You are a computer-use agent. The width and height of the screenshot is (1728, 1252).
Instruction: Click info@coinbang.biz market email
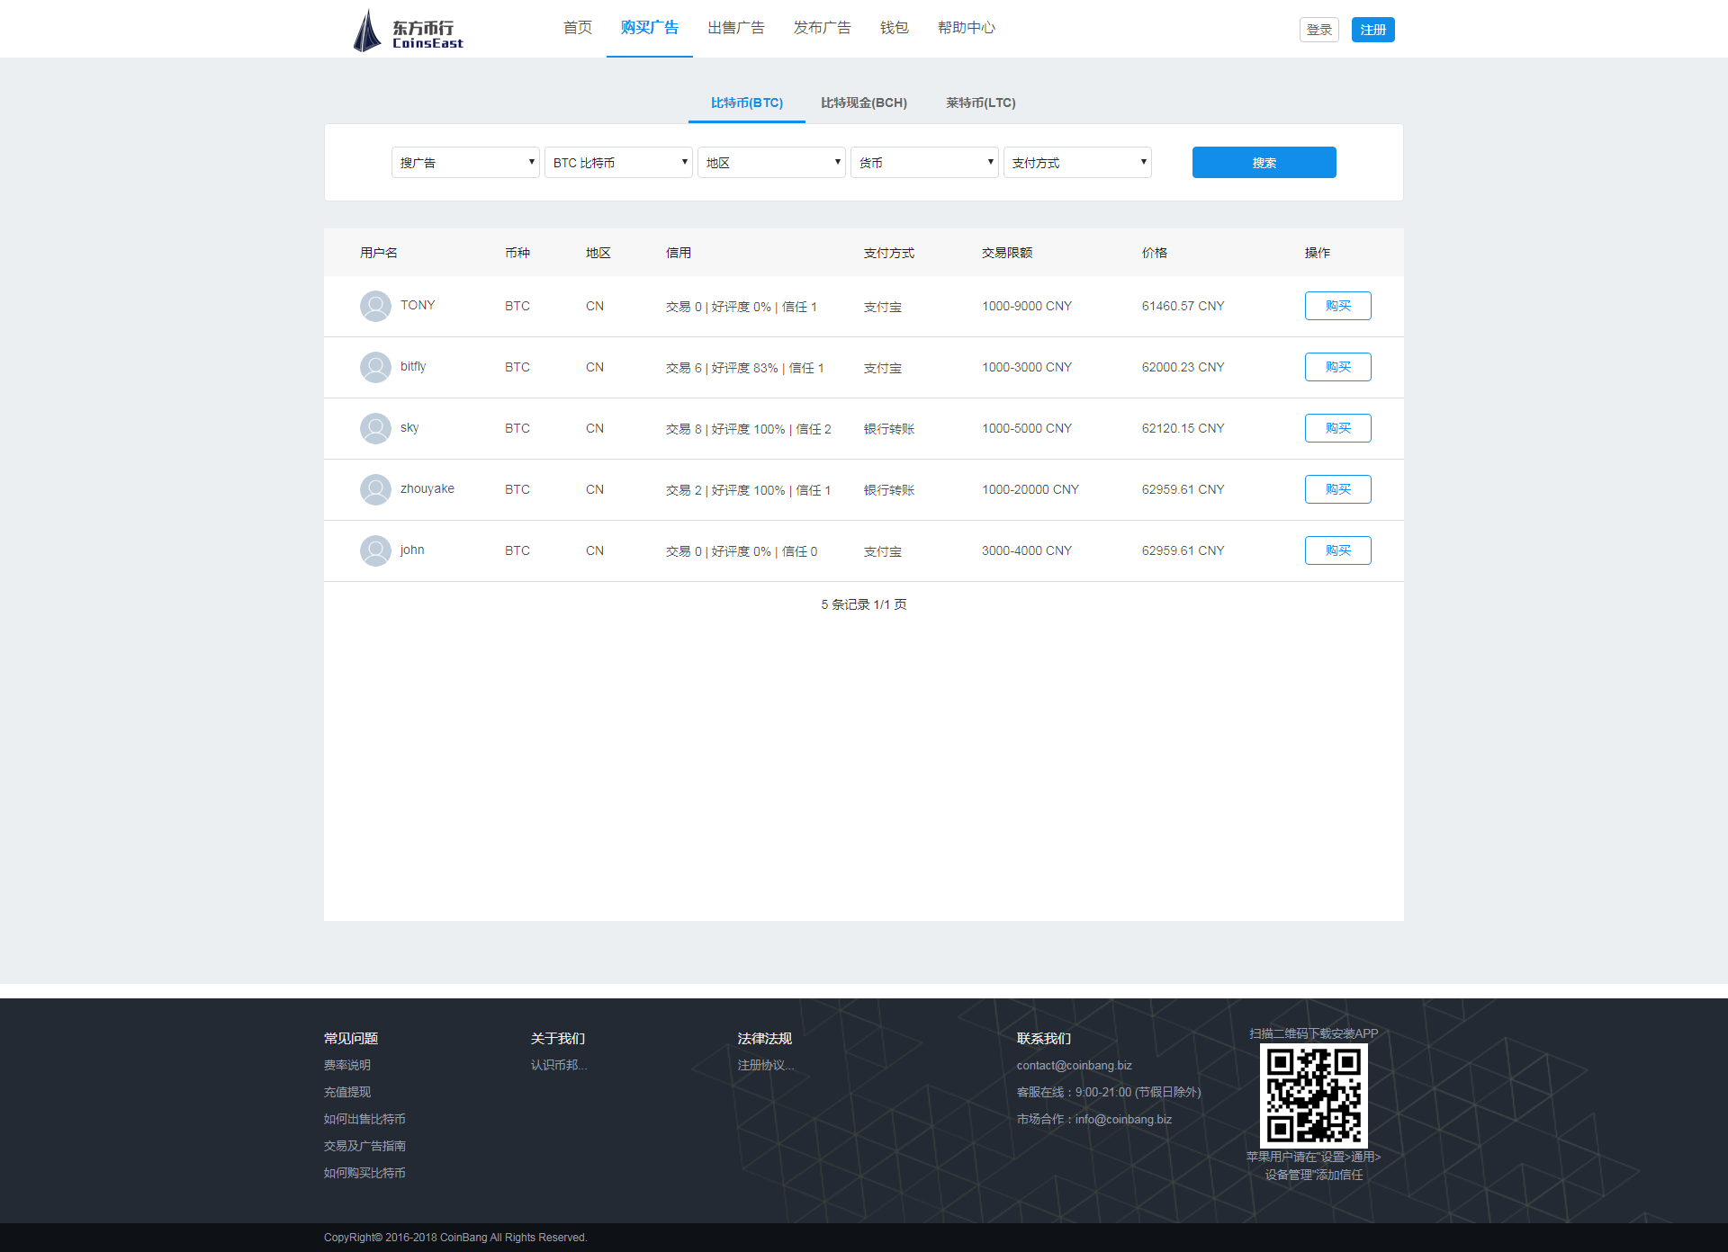click(1123, 1119)
